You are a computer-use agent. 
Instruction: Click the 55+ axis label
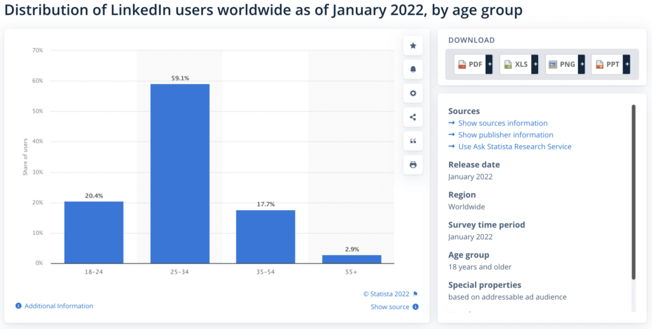pos(351,272)
